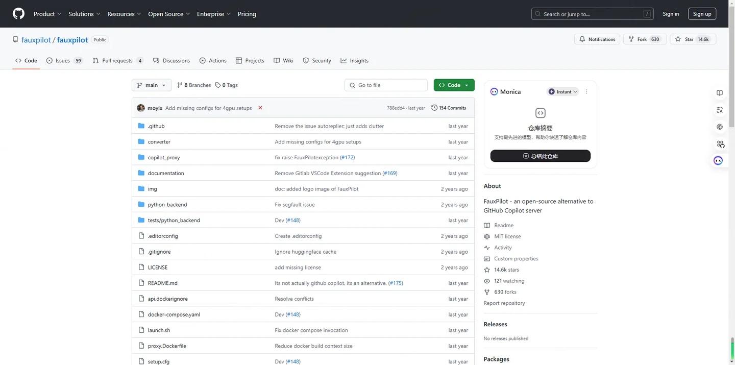Select the Code tab
The width and height of the screenshot is (735, 365).
point(26,60)
